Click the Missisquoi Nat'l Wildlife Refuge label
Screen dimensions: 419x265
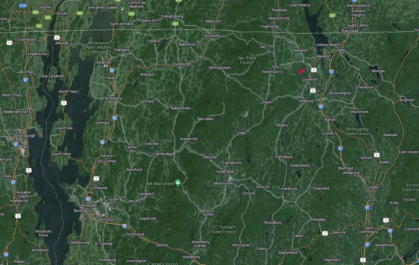tap(99, 47)
